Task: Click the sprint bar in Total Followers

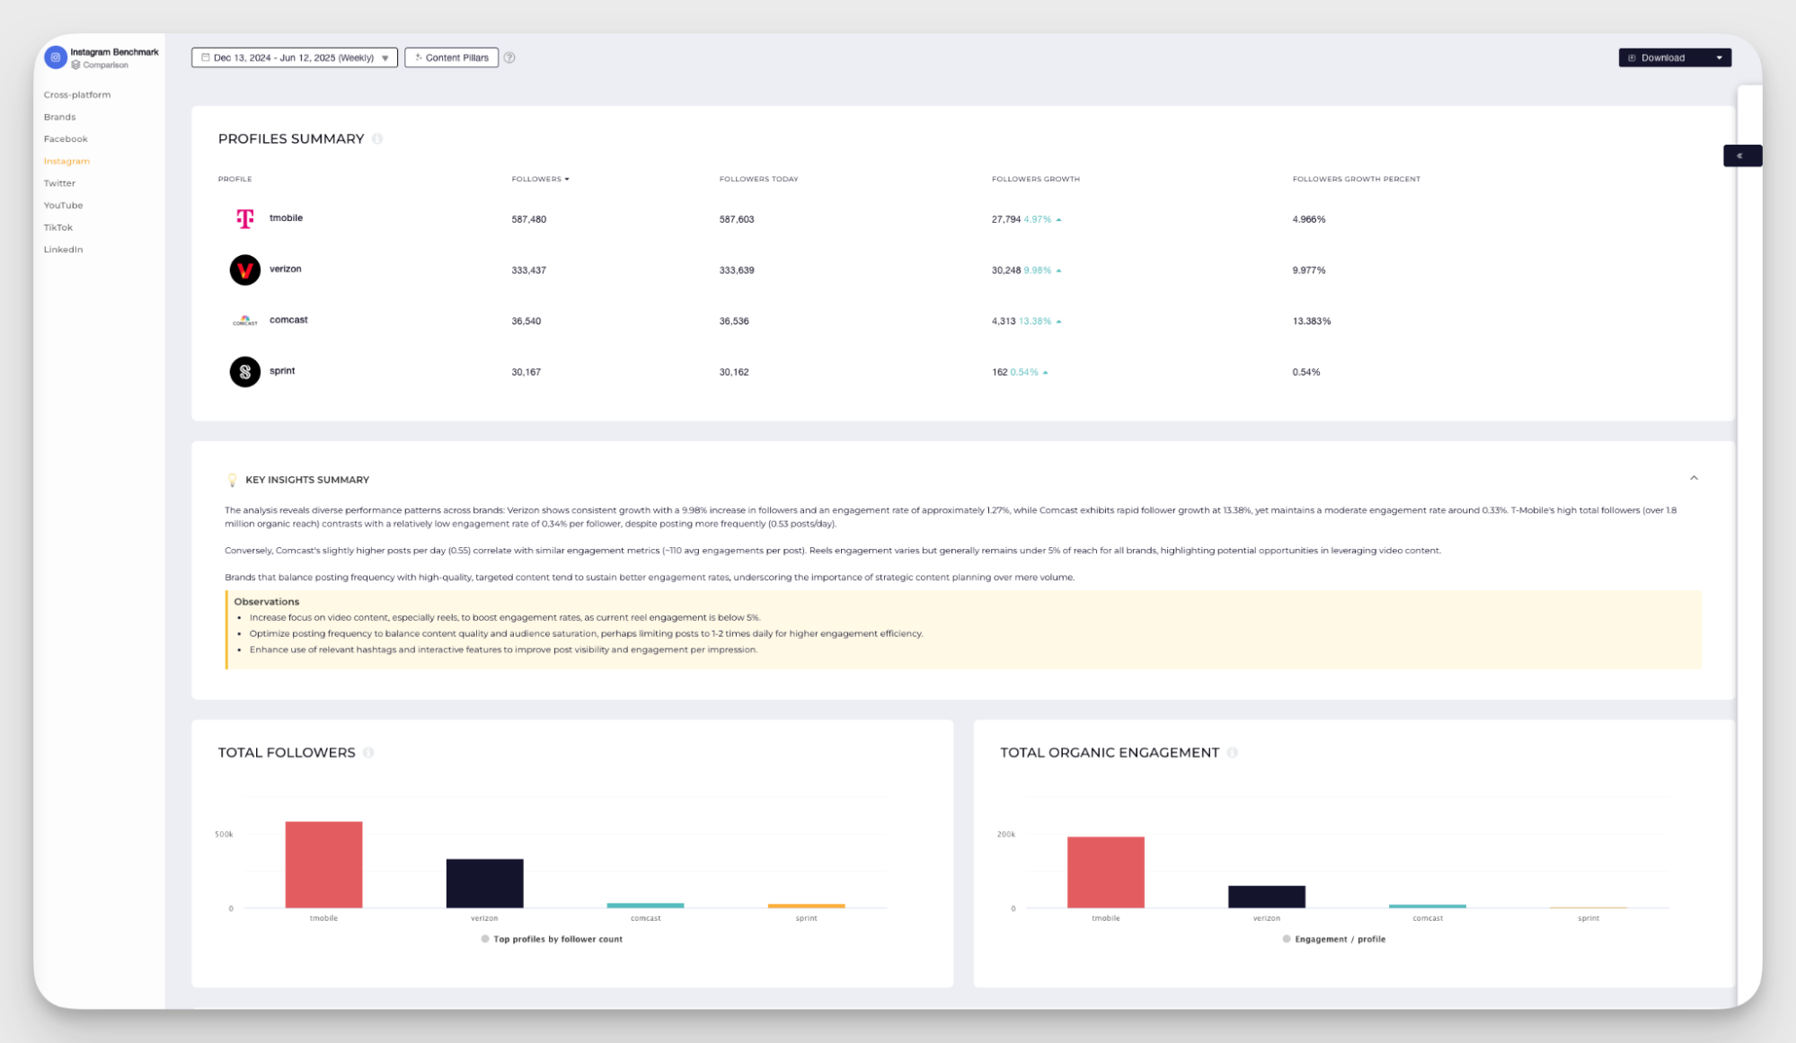Action: click(x=806, y=906)
